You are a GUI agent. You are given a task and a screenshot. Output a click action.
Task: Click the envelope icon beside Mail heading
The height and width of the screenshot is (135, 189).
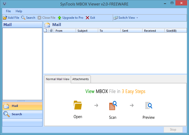point(47,25)
